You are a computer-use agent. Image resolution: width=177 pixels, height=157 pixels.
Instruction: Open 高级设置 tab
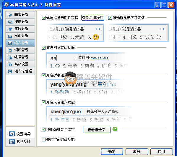20,64
